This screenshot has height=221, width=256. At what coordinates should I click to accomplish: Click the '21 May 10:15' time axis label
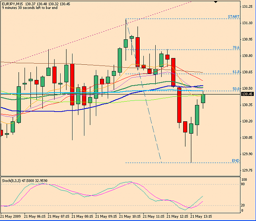tap(130, 216)
